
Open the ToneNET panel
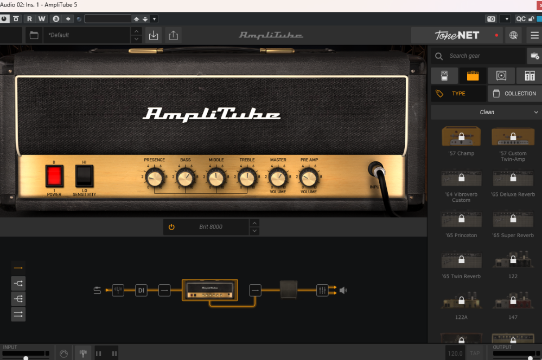(457, 35)
